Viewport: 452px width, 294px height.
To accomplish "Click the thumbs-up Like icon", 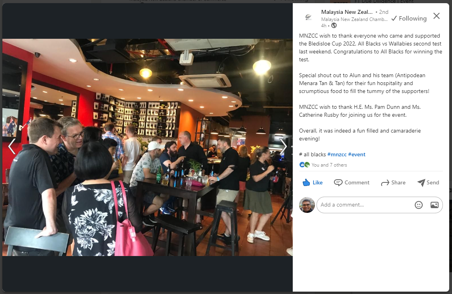I will (306, 182).
